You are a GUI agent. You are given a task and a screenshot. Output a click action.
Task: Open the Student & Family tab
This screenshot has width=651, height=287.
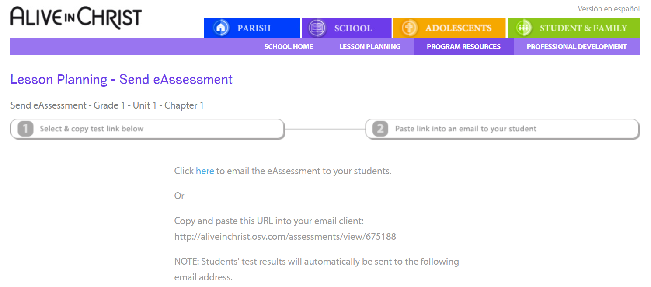tap(574, 28)
